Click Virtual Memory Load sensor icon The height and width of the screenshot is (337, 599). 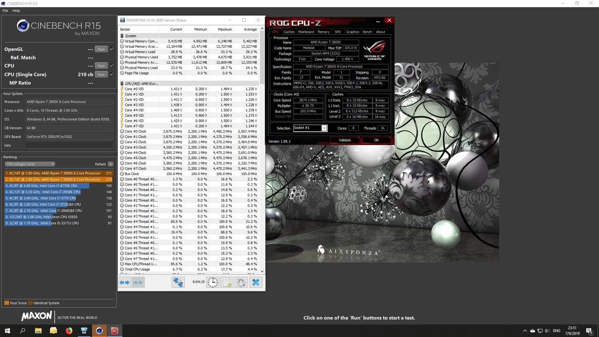(122, 51)
